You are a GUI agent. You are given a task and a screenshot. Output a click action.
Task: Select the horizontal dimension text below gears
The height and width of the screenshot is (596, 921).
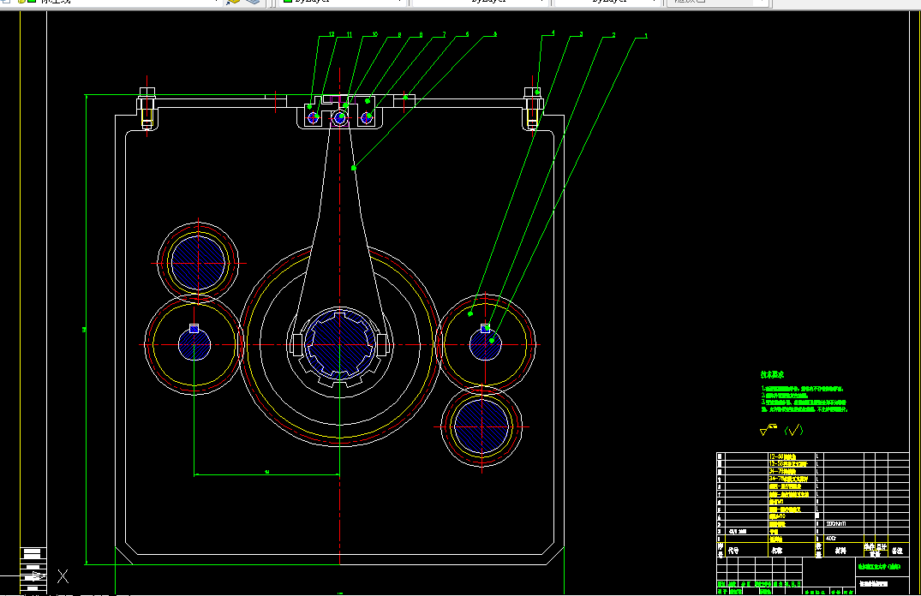tap(266, 472)
